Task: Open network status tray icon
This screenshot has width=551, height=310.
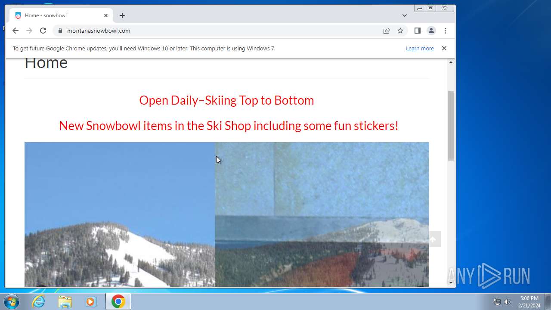Action: (x=497, y=302)
